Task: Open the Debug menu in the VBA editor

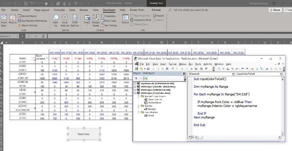Action: coord(182,64)
